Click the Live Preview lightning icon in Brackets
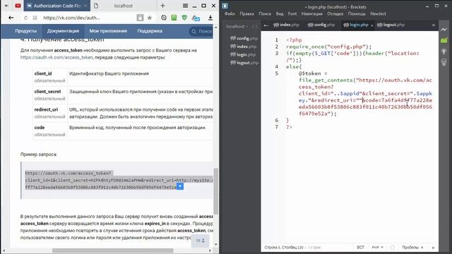 pyautogui.click(x=444, y=30)
